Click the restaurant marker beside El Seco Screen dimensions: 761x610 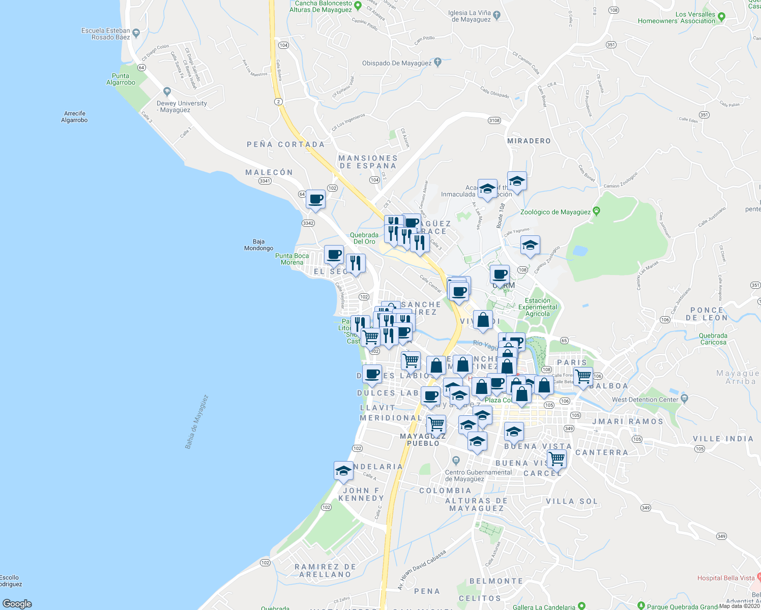pyautogui.click(x=356, y=262)
